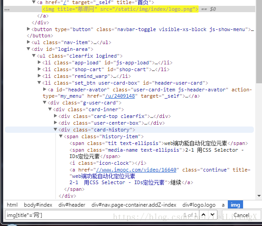The width and height of the screenshot is (262, 226).
Task: Click the '1 of 1' result counter
Action: [x=190, y=215]
